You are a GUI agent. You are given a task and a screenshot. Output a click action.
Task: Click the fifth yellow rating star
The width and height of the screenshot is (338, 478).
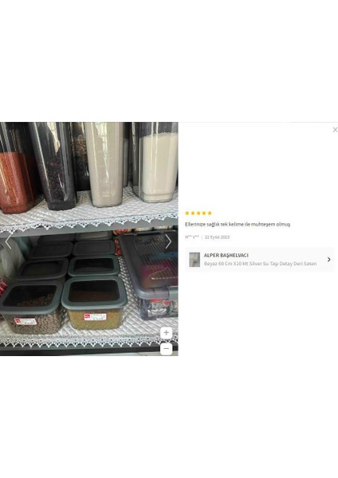click(x=210, y=213)
